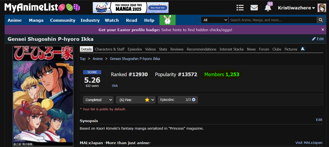Switch to the Forum tab
329x147 pixels.
pos(264,49)
